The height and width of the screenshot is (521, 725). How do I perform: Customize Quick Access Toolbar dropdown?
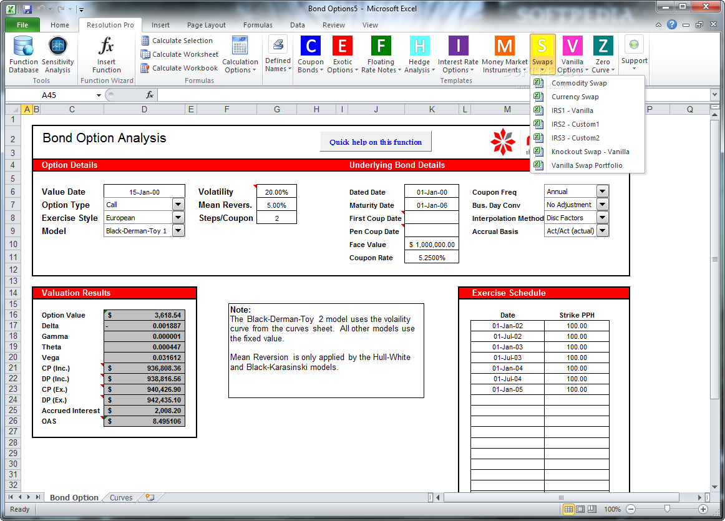click(x=81, y=9)
